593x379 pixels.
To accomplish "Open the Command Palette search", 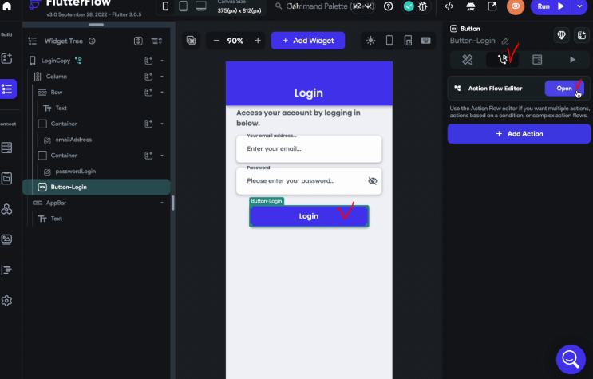I will [325, 6].
